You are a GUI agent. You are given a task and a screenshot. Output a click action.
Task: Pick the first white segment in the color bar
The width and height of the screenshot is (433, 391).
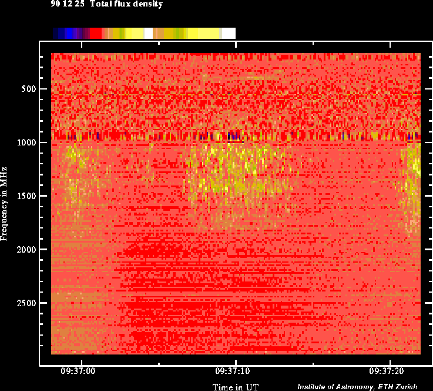[148, 33]
